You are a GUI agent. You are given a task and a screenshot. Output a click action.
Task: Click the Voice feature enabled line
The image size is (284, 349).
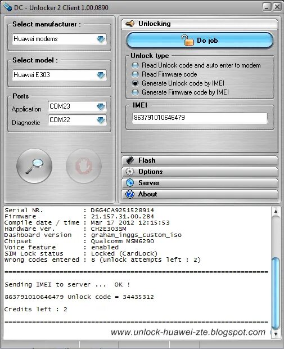tap(62, 247)
